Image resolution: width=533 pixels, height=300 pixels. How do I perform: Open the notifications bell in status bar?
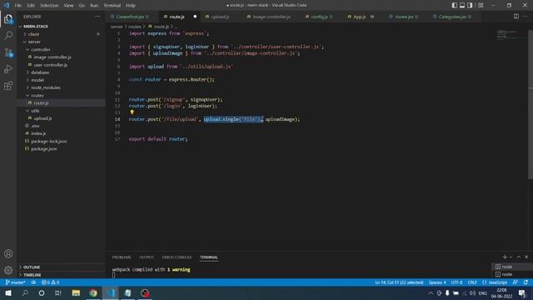coord(526,282)
